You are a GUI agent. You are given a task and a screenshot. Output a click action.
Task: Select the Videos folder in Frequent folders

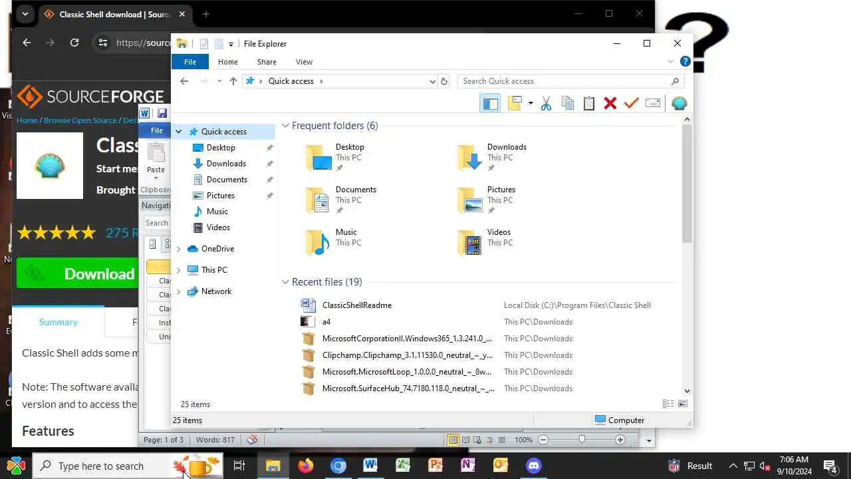pyautogui.click(x=484, y=242)
